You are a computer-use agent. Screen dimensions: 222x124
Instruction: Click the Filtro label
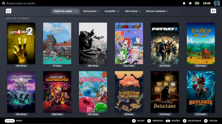point(141,121)
